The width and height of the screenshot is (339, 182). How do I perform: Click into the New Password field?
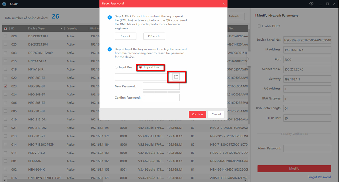(161, 86)
